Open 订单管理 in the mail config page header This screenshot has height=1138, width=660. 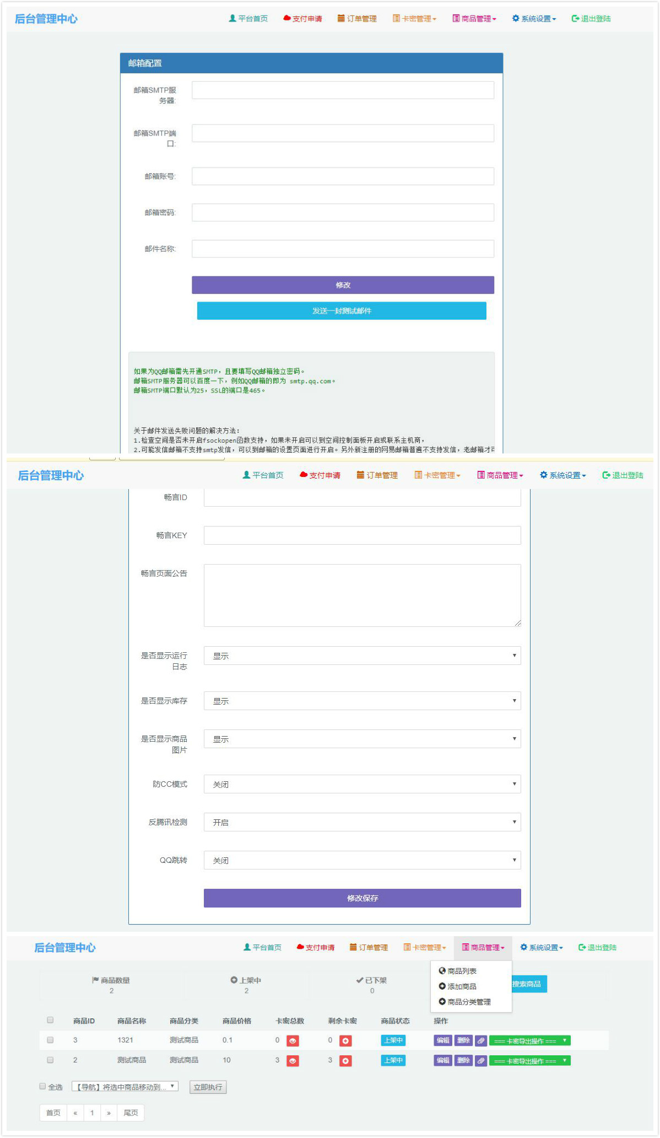click(x=357, y=19)
